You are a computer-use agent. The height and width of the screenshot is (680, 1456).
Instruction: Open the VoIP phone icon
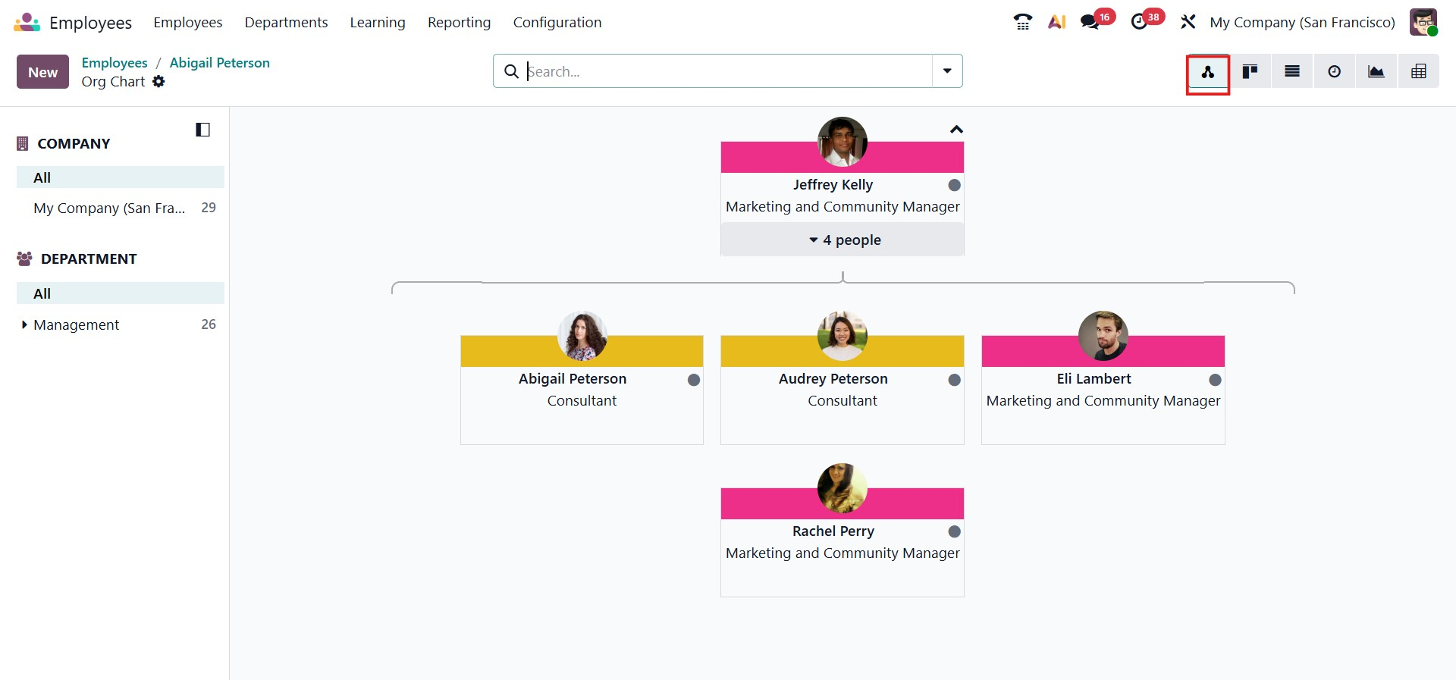pos(1022,22)
